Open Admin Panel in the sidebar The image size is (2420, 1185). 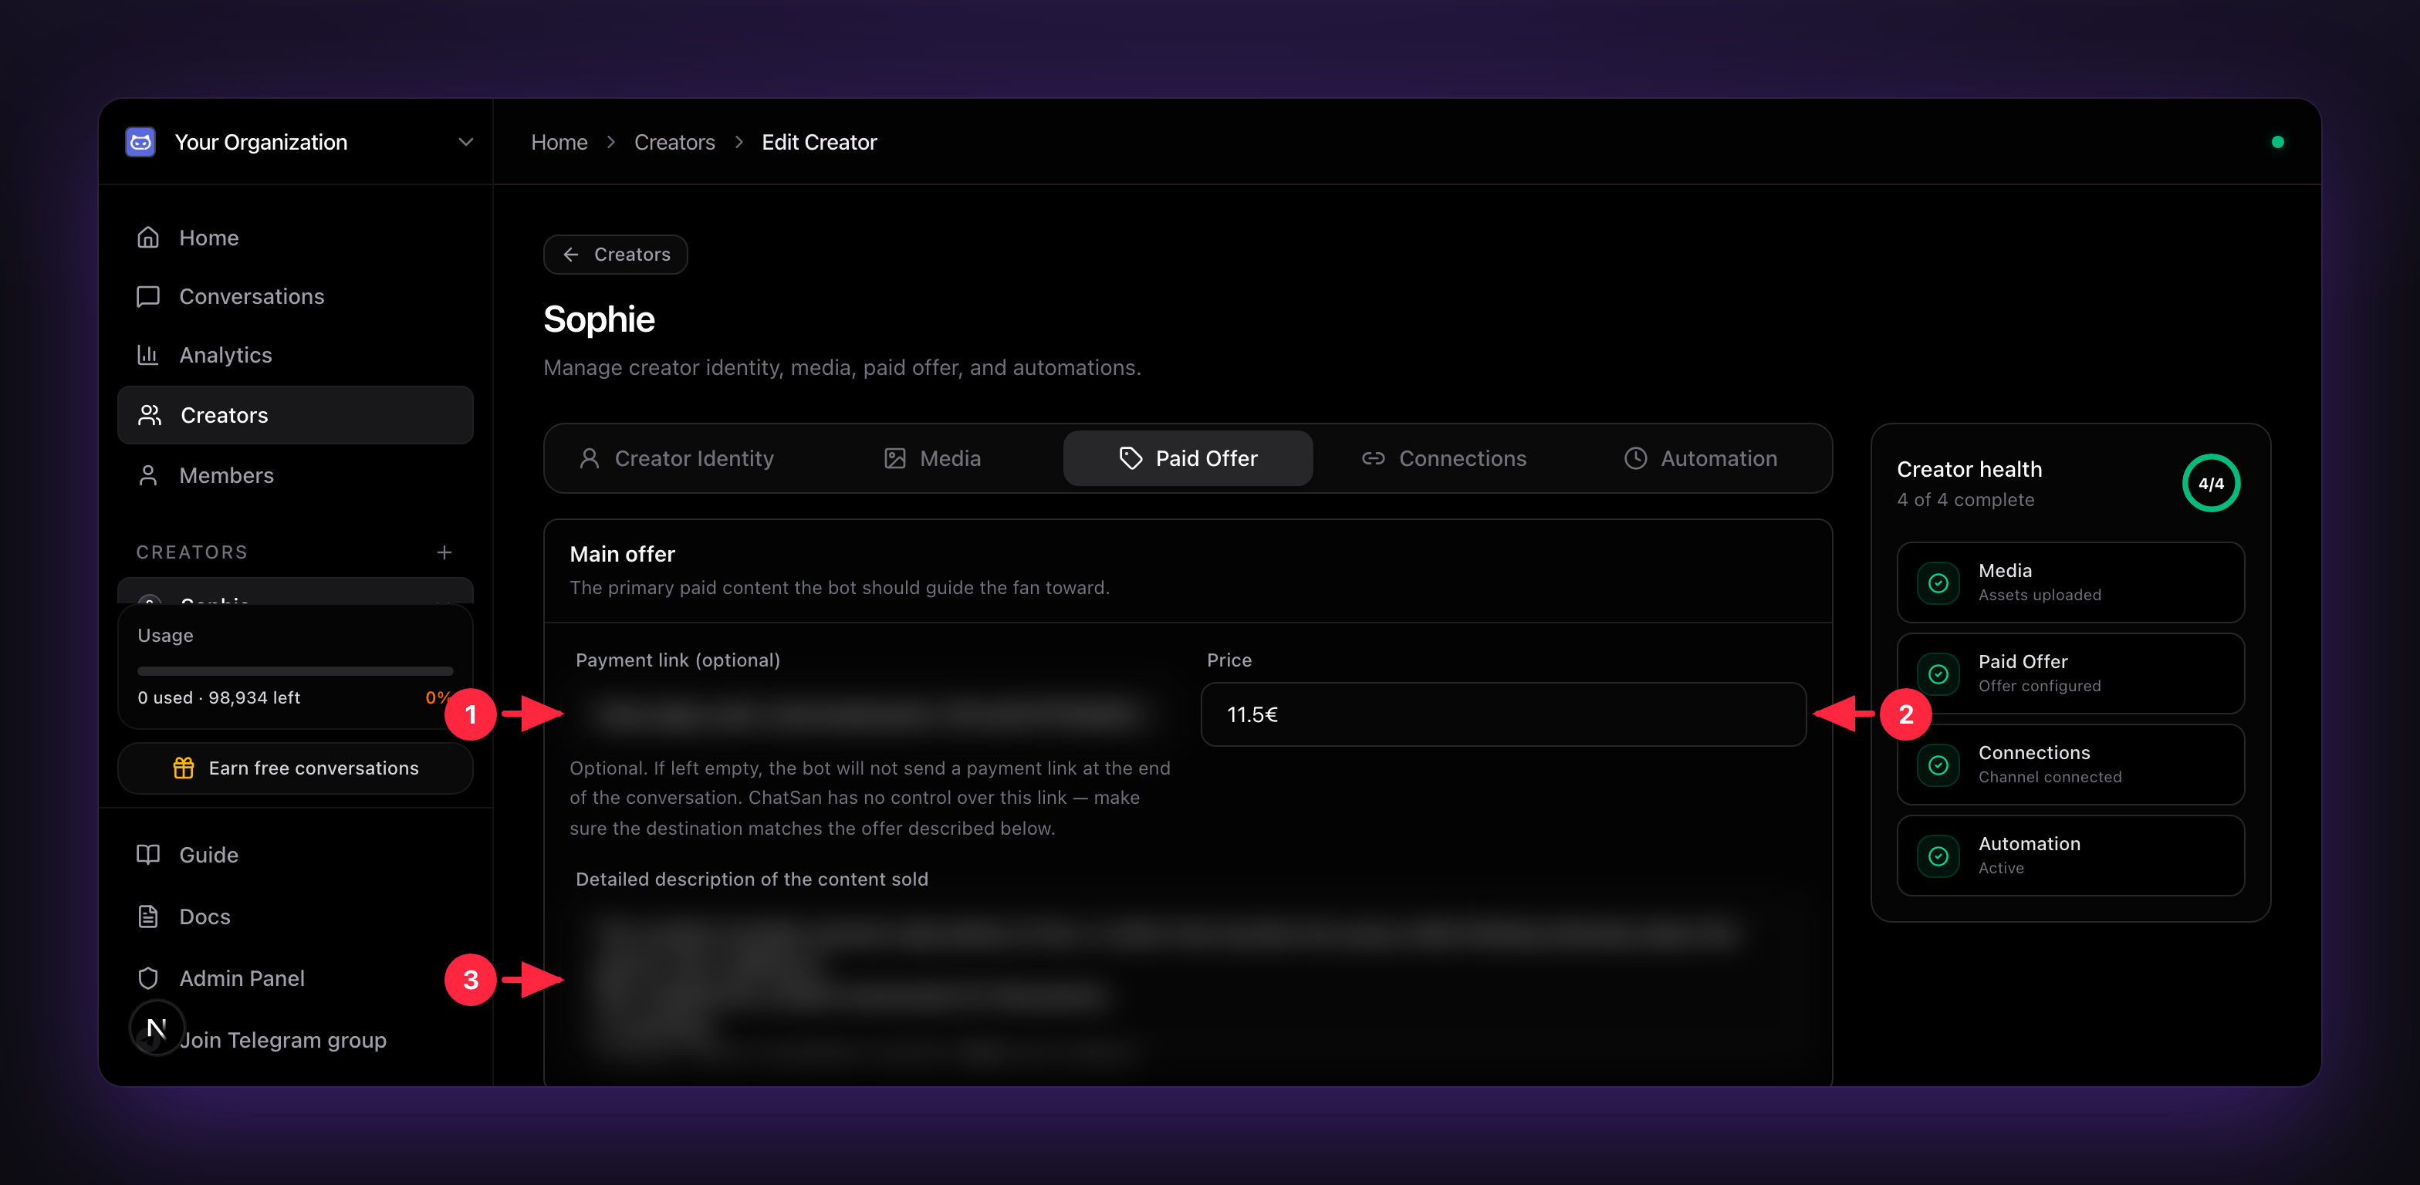[x=295, y=978]
